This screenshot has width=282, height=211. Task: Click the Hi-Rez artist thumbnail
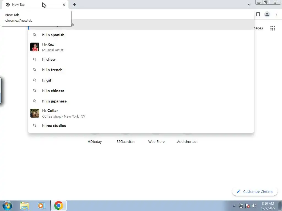coord(35,47)
